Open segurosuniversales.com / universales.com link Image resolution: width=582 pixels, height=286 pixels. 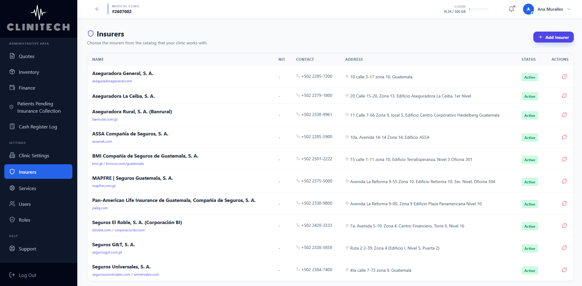(x=126, y=274)
